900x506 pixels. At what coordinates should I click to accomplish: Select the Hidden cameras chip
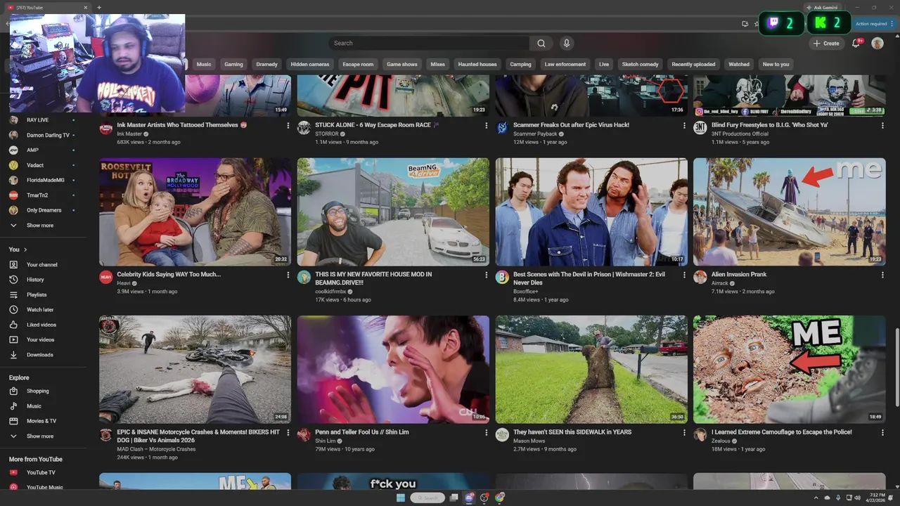click(x=310, y=64)
